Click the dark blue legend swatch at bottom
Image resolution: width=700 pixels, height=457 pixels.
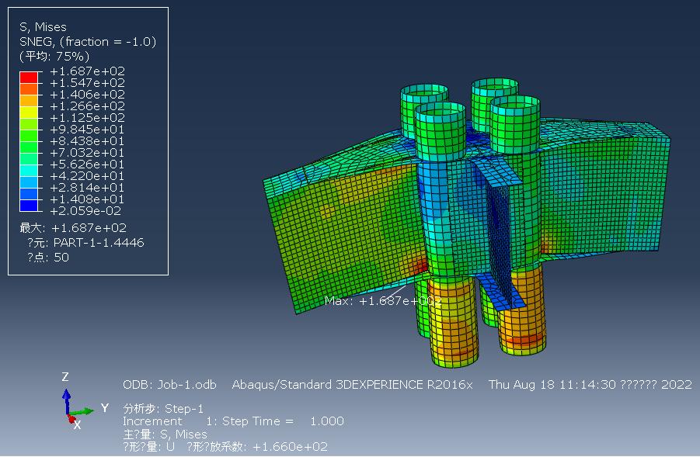[x=29, y=205]
